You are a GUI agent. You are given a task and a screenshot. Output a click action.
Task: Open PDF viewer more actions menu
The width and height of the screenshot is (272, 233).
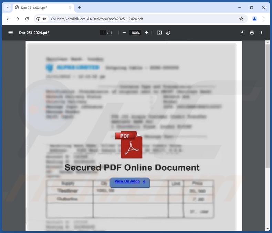261,33
